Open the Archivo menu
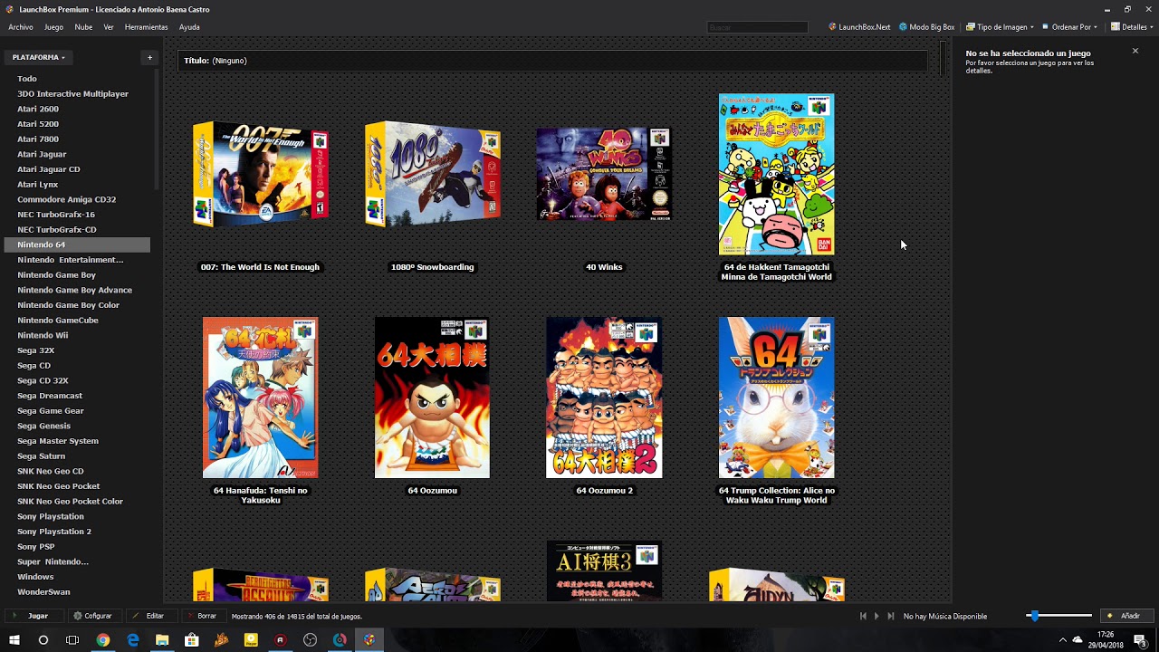The image size is (1159, 652). (x=21, y=27)
